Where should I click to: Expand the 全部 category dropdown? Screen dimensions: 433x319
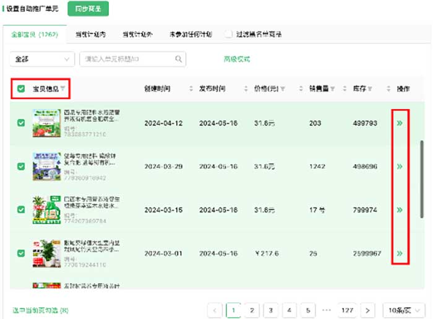tap(42, 59)
